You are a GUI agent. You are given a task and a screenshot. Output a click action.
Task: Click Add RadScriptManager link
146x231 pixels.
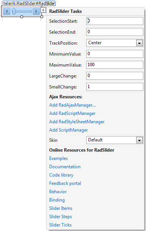click(x=72, y=113)
